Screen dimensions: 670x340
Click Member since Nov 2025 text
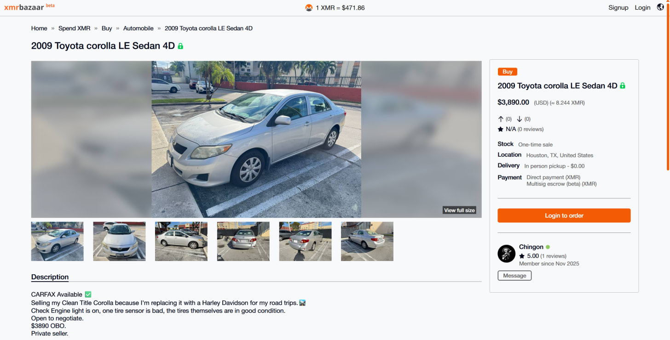pos(549,264)
